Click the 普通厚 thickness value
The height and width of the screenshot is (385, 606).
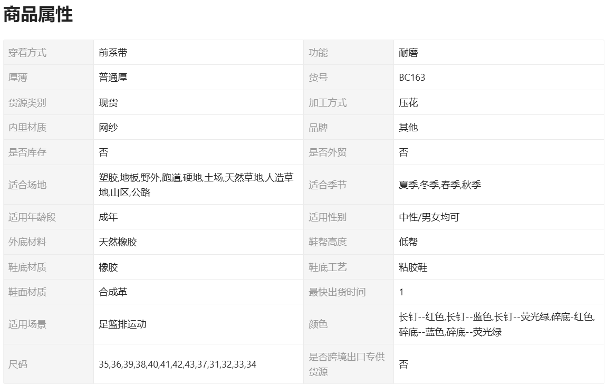113,78
